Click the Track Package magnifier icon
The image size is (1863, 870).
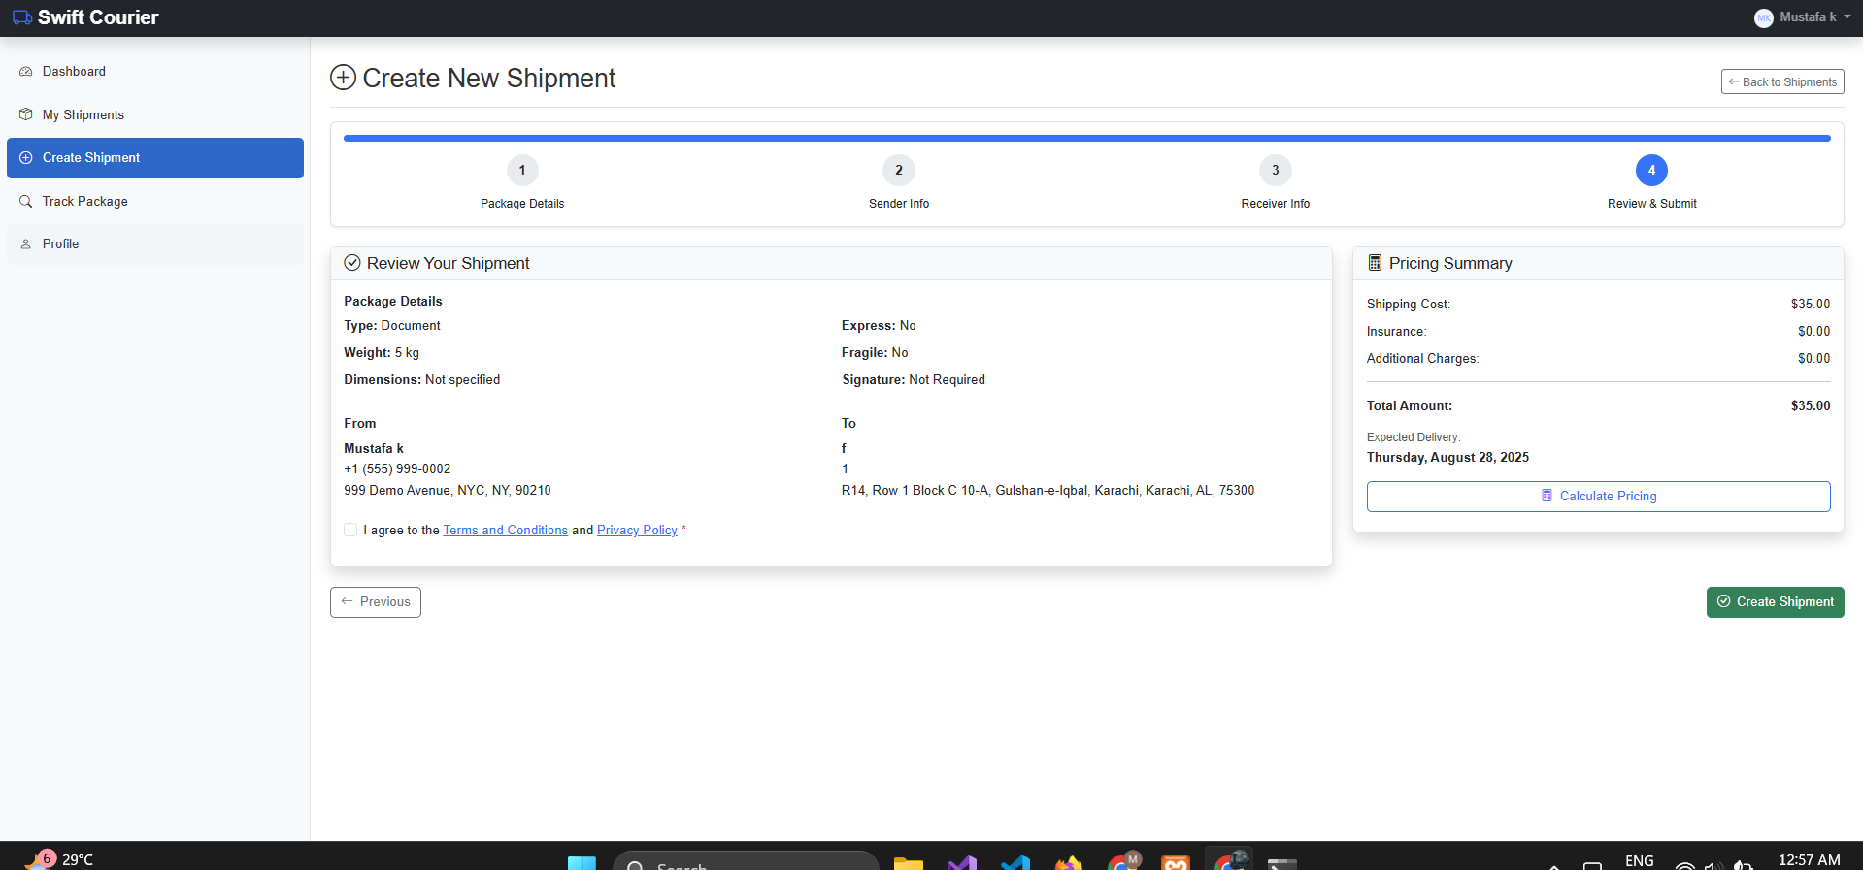pyautogui.click(x=26, y=201)
